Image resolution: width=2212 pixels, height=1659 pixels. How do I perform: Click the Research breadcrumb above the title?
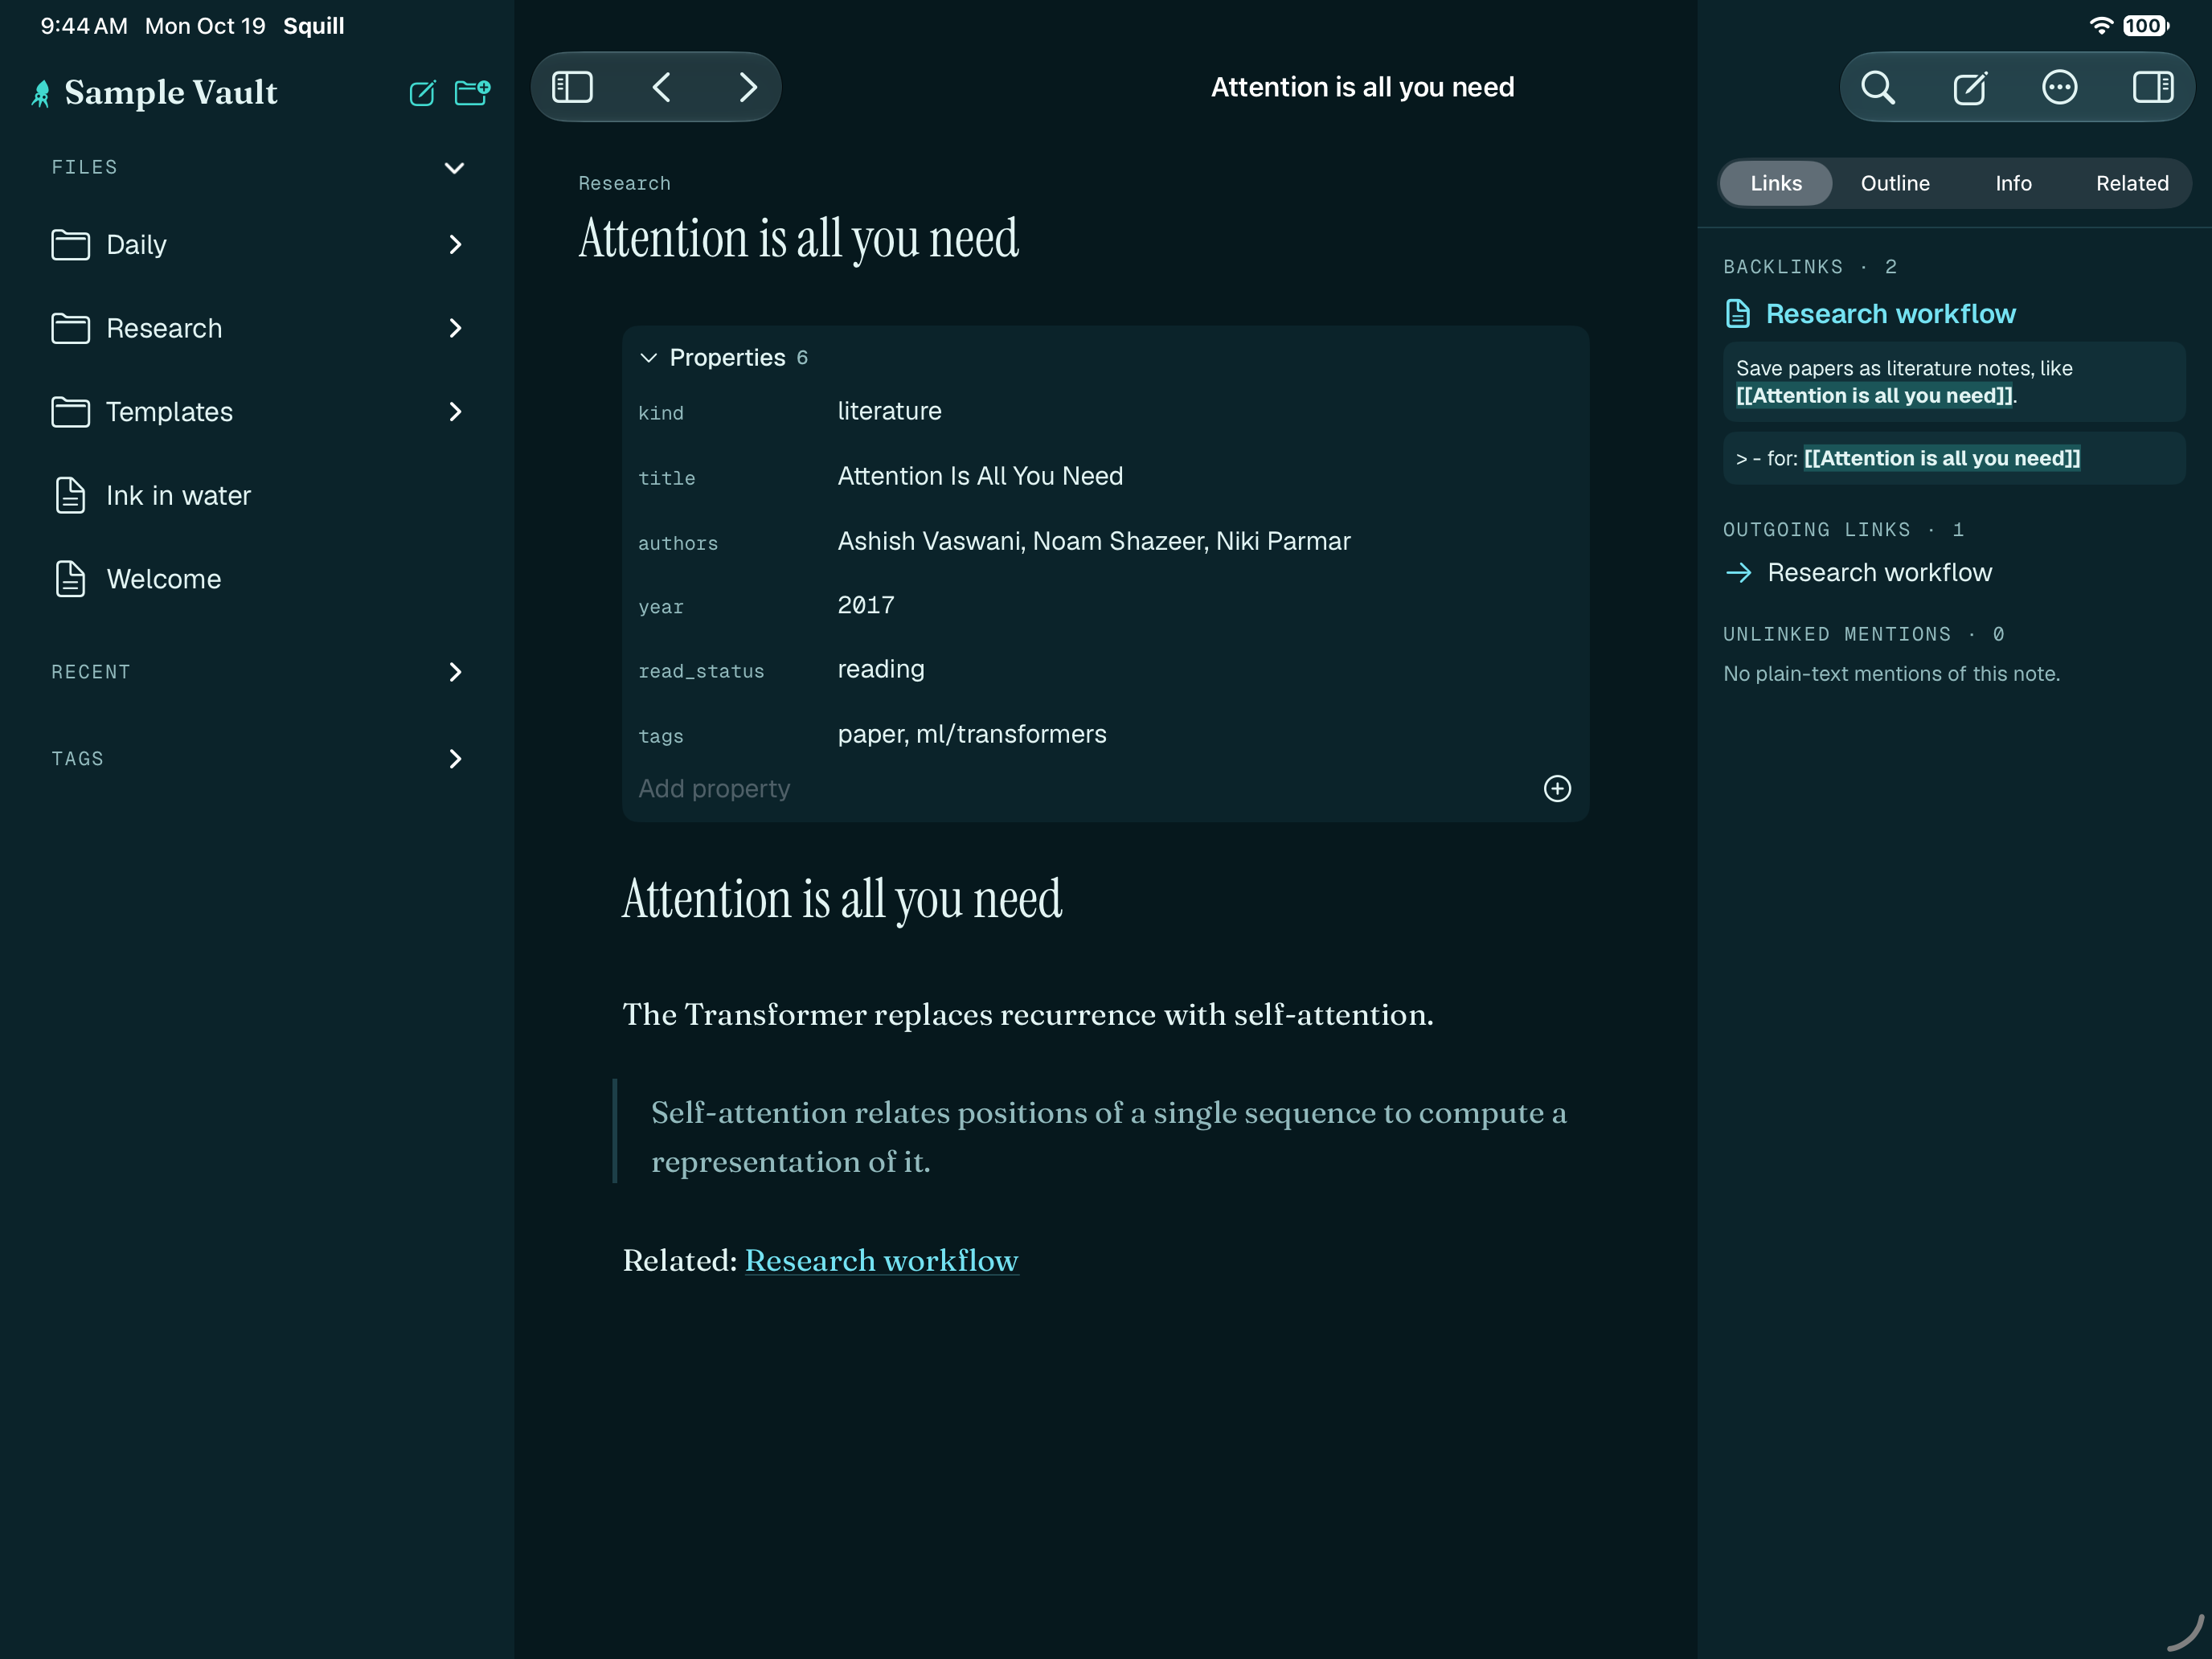click(x=624, y=184)
